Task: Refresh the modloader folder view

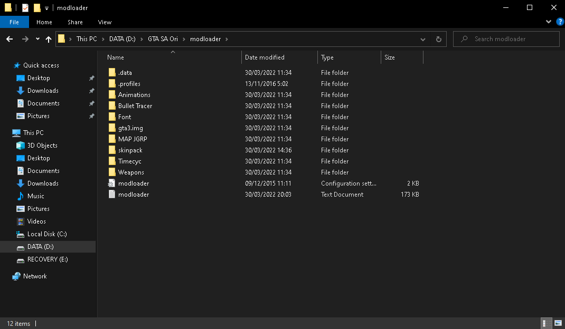Action: coord(438,39)
